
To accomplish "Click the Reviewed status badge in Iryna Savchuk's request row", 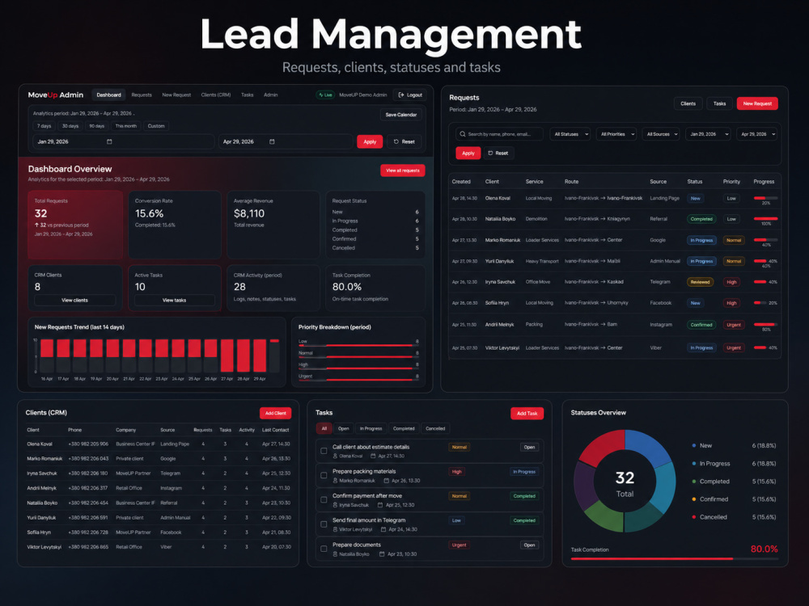I will pos(700,282).
